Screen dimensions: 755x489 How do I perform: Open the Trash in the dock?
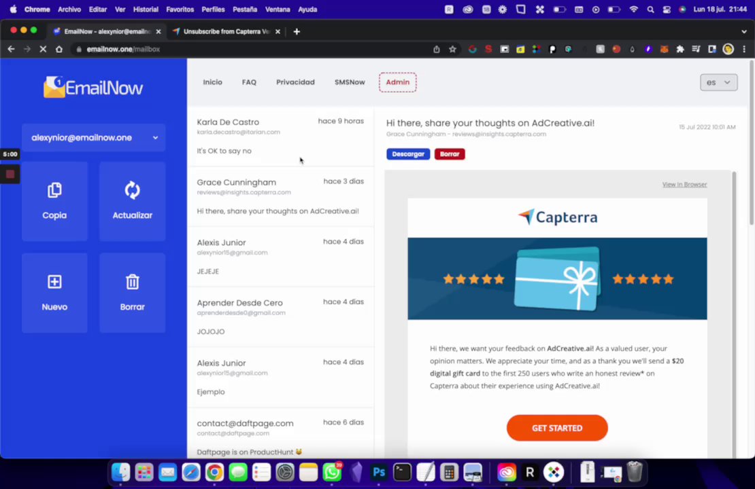pyautogui.click(x=635, y=472)
